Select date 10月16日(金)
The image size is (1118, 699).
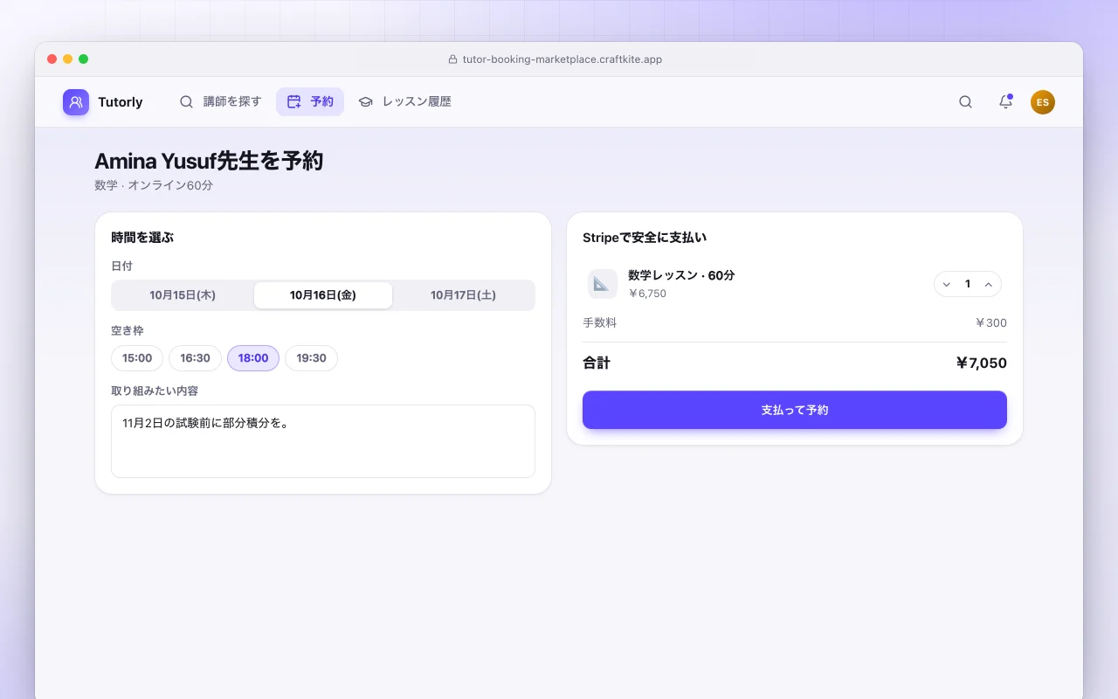coord(323,295)
